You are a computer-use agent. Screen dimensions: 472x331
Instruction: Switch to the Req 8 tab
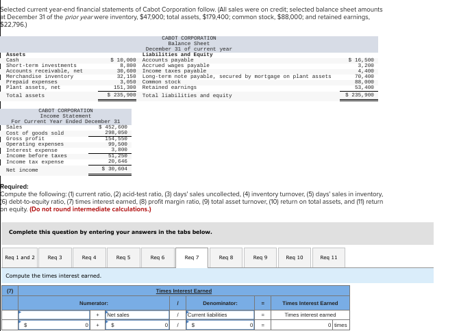(226, 258)
